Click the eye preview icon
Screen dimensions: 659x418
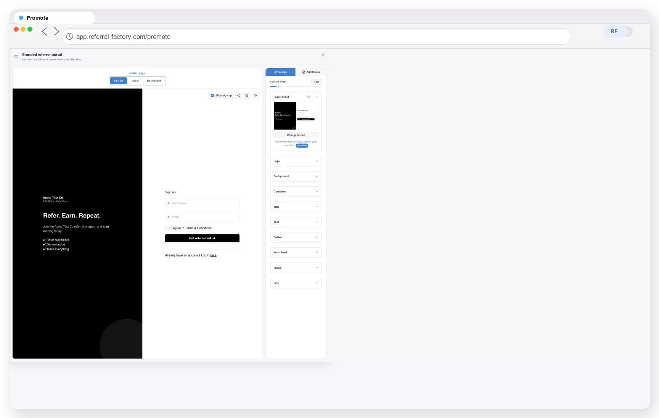point(256,96)
